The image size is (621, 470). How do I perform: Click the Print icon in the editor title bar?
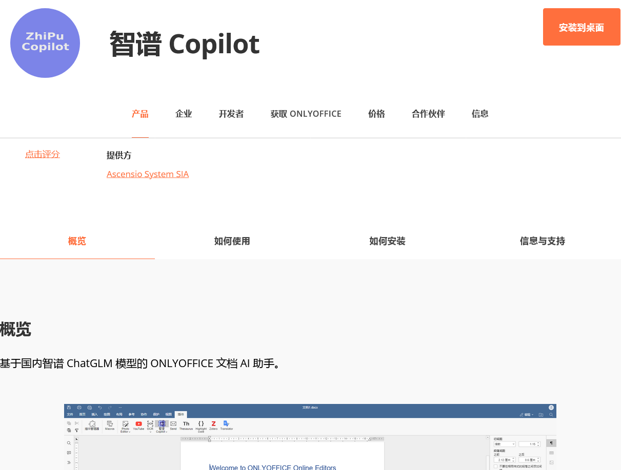(79, 408)
